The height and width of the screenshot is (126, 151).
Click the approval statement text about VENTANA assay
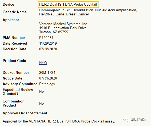tap(59, 121)
